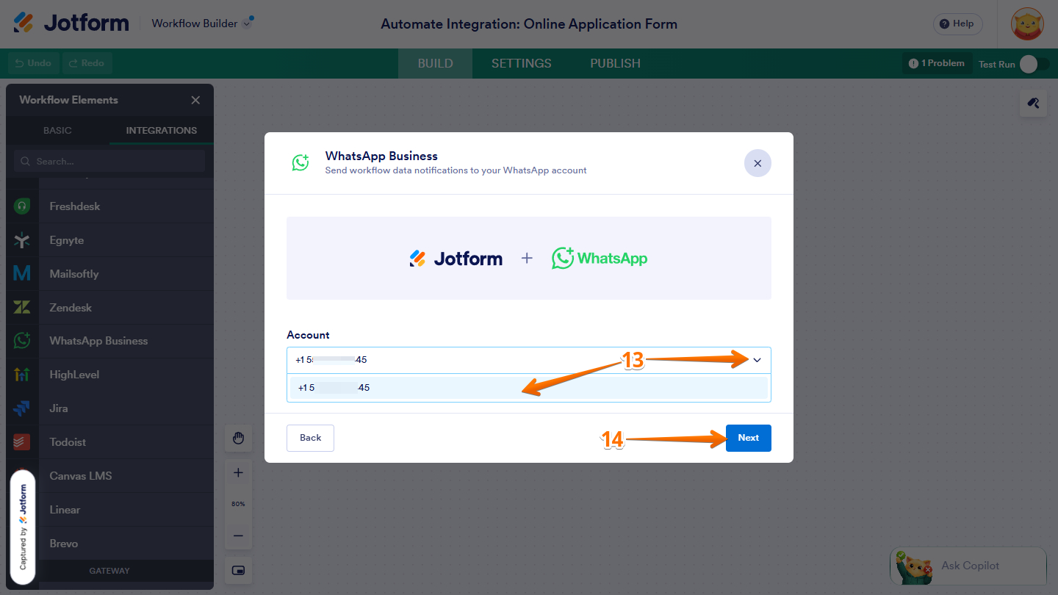
Task: Click the elements Search field
Action: tap(109, 161)
